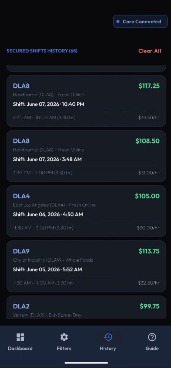Click the $33.50/hr rate text
This screenshot has width=171, height=368.
coord(149,118)
